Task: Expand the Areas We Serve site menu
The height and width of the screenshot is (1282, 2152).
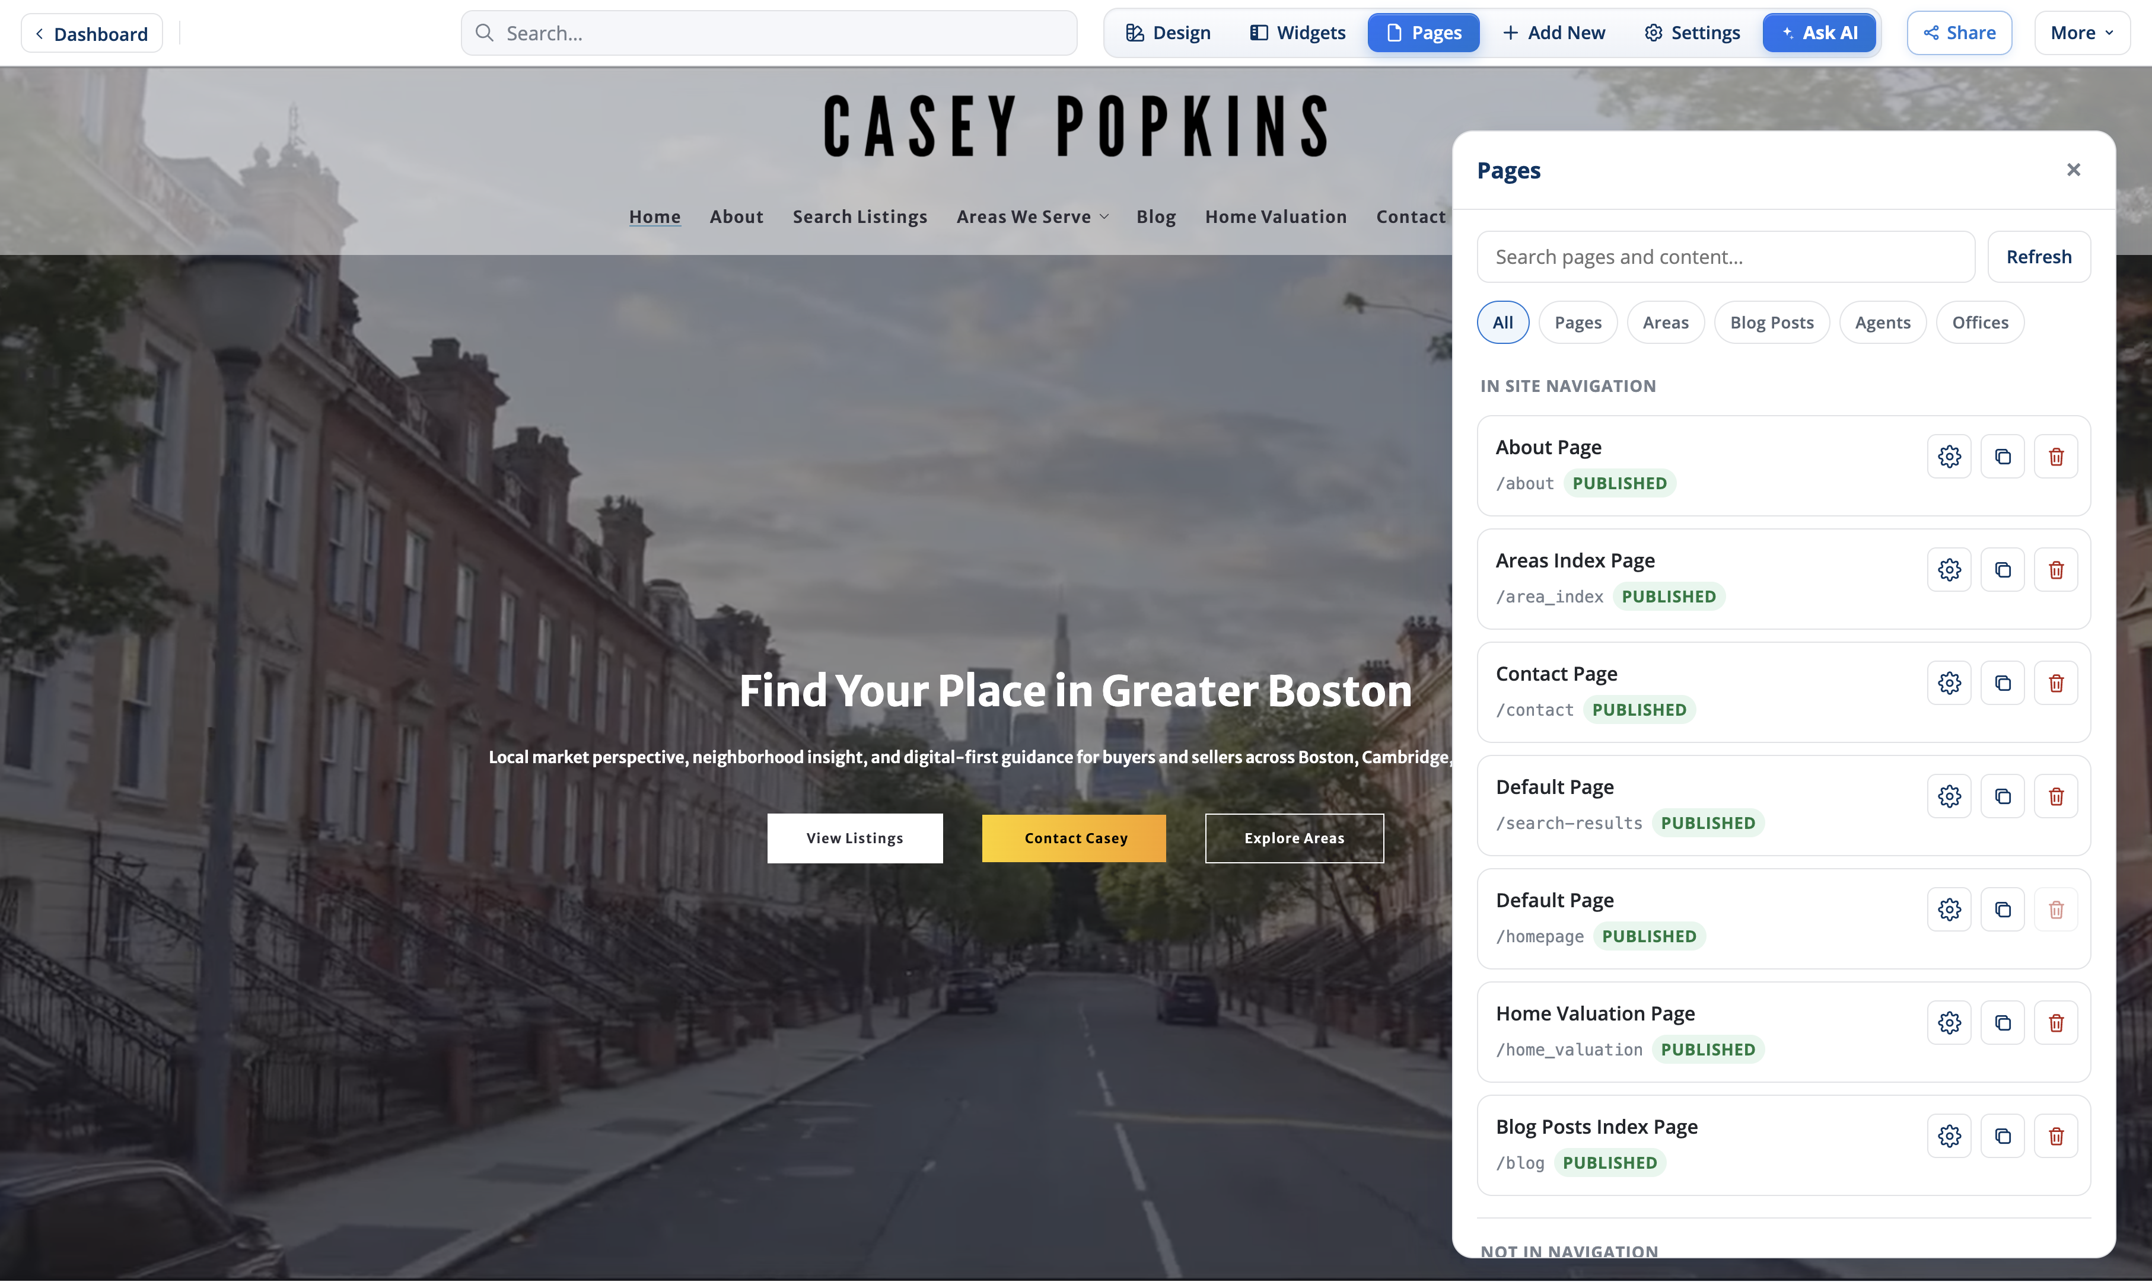Action: point(1032,217)
